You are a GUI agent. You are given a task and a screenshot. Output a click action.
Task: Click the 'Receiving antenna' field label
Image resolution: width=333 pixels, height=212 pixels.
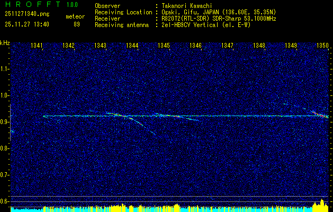pyautogui.click(x=122, y=25)
